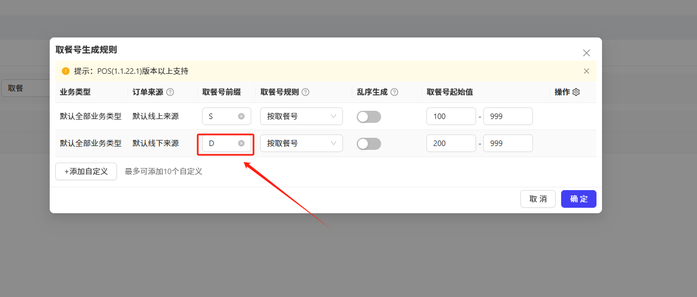Viewport: 697px width, 297px height.
Task: Click 默认线下来源 cell text
Action: tap(156, 143)
